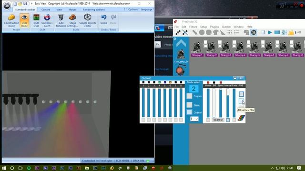
Task: Open the Options dropdown in Easy View
Action: click(133, 9)
